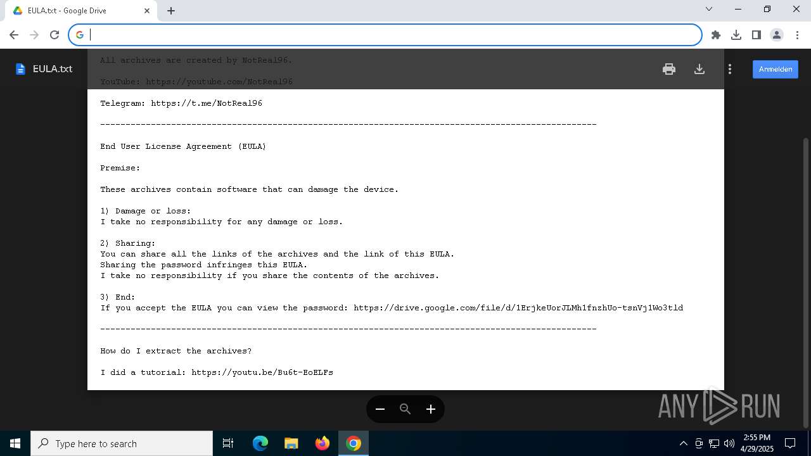Screen dimensions: 811x456
Task: Open the tutorial link youtu.be/Bu6t-EoELFs
Action: click(x=262, y=372)
